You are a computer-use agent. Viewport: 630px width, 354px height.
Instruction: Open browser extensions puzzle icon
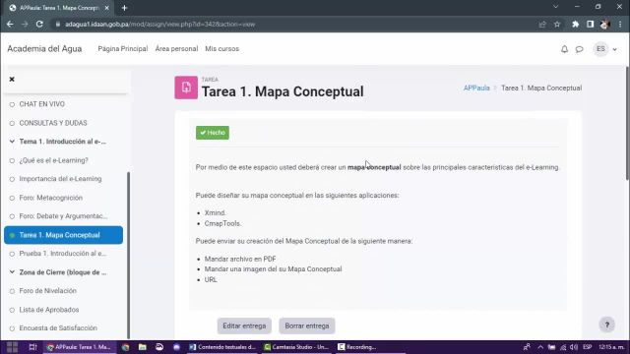575,24
